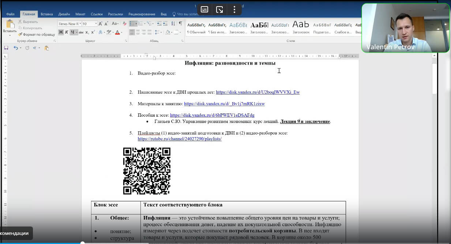Viewport: 451px width, 244px height.
Task: Toggle align left paragraph alignment
Action: 132,32
